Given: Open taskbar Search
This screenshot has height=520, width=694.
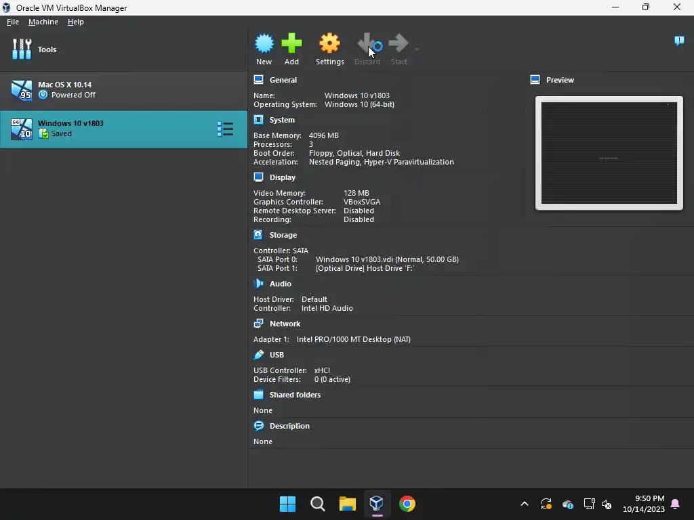Looking at the screenshot, I should (x=317, y=504).
